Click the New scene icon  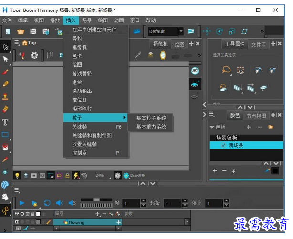point(8,31)
